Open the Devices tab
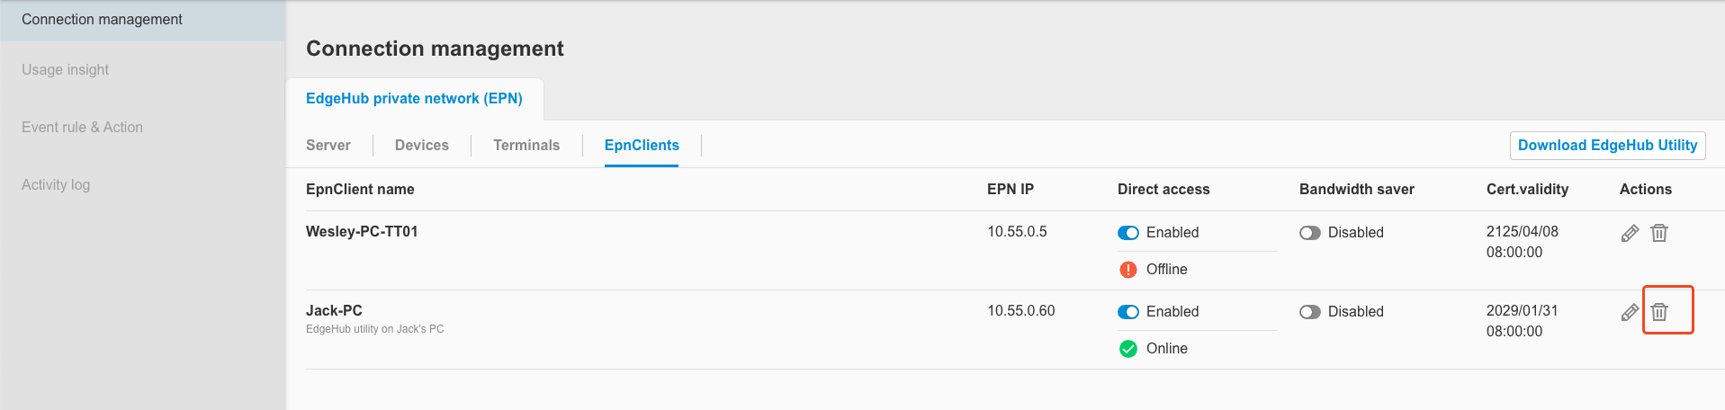 click(422, 146)
